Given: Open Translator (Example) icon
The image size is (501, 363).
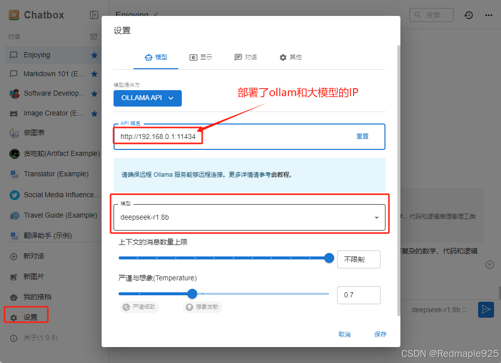Looking at the screenshot, I should pyautogui.click(x=14, y=174).
